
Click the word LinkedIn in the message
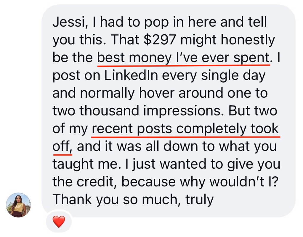pos(131,75)
